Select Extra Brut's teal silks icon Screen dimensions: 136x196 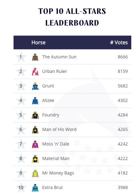coord(35,187)
